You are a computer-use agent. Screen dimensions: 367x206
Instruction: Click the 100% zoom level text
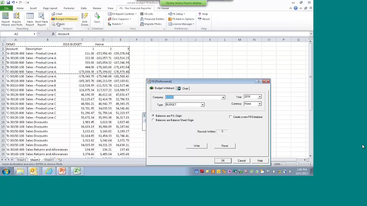[x=277, y=164]
